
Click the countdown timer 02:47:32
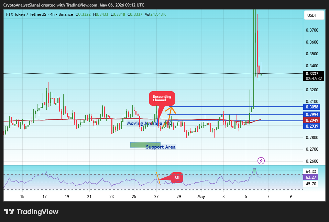[314, 79]
